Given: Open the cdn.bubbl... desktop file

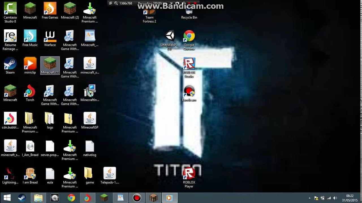Looking at the screenshot, I should [10, 121].
